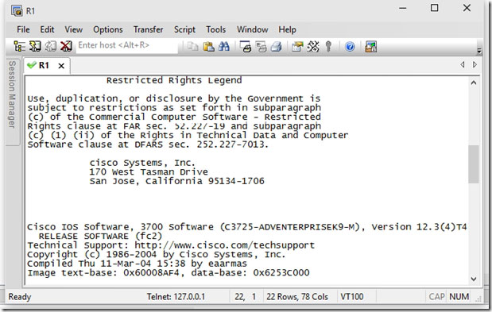Open the Tools menu
The height and width of the screenshot is (312, 492).
click(x=215, y=29)
